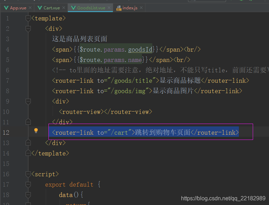The image size is (269, 205).
Task: Click the yellow lightbulb intention icon
Action: [x=36, y=131]
